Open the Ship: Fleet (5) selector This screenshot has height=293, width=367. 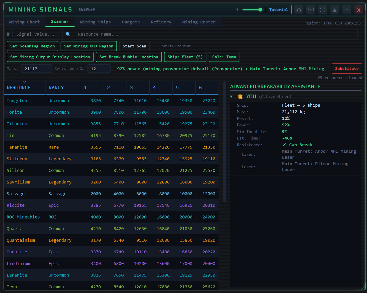185,57
